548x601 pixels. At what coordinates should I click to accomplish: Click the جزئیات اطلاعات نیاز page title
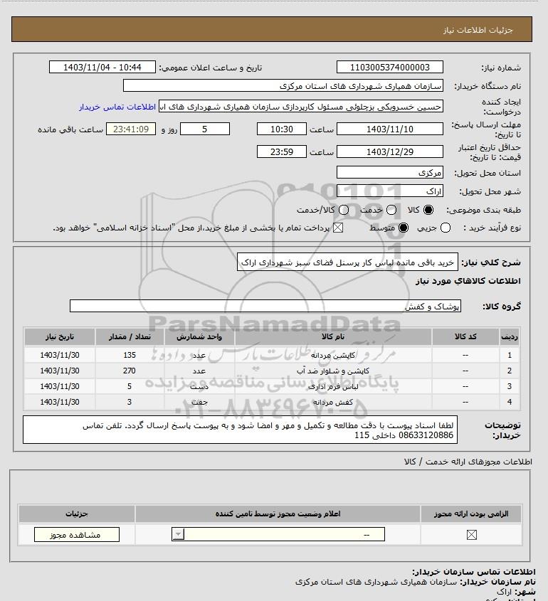coord(478,30)
